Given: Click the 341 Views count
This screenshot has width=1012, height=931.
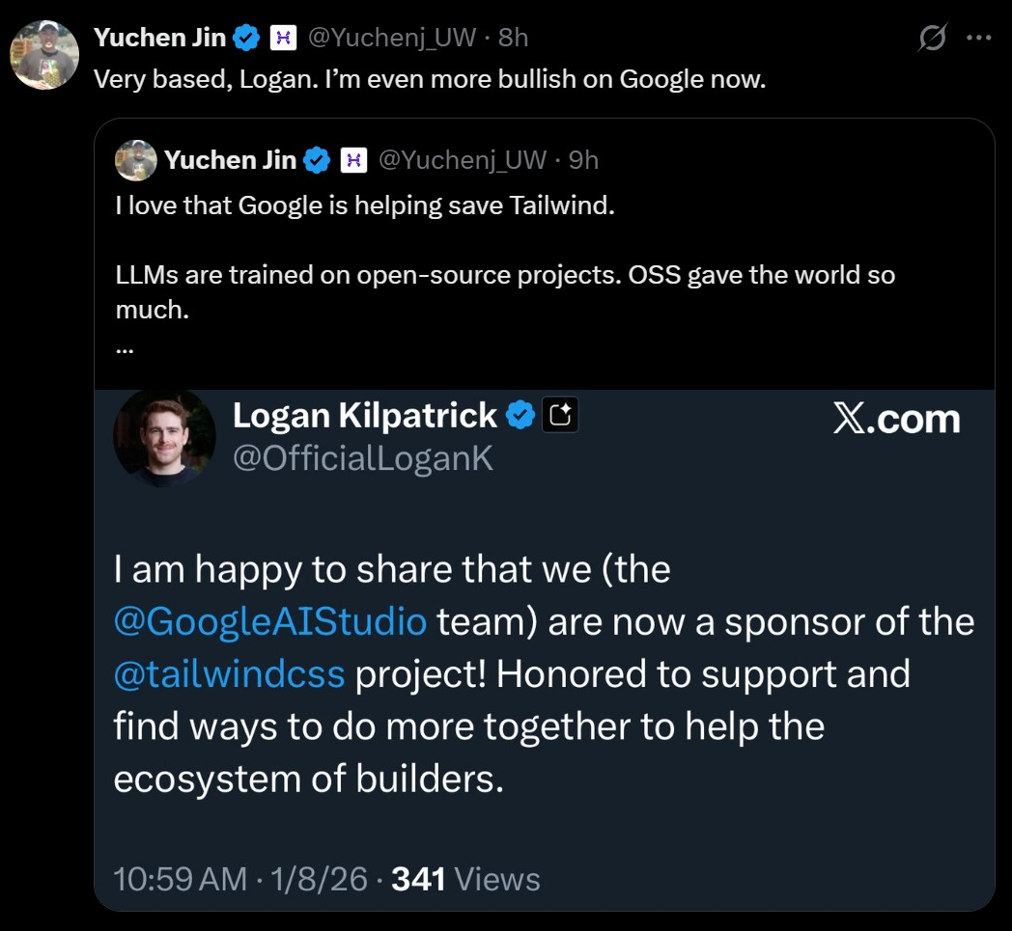Looking at the screenshot, I should pyautogui.click(x=465, y=879).
